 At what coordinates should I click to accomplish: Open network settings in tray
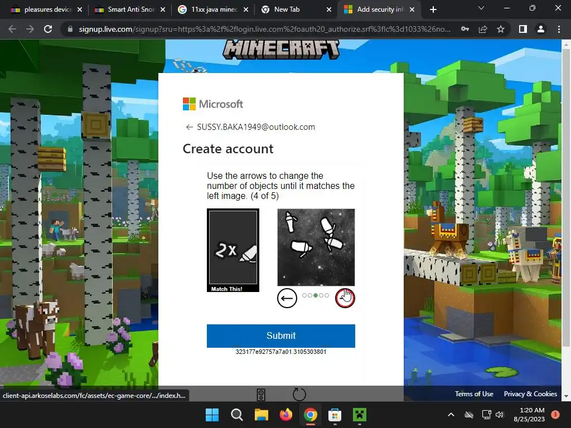point(486,415)
